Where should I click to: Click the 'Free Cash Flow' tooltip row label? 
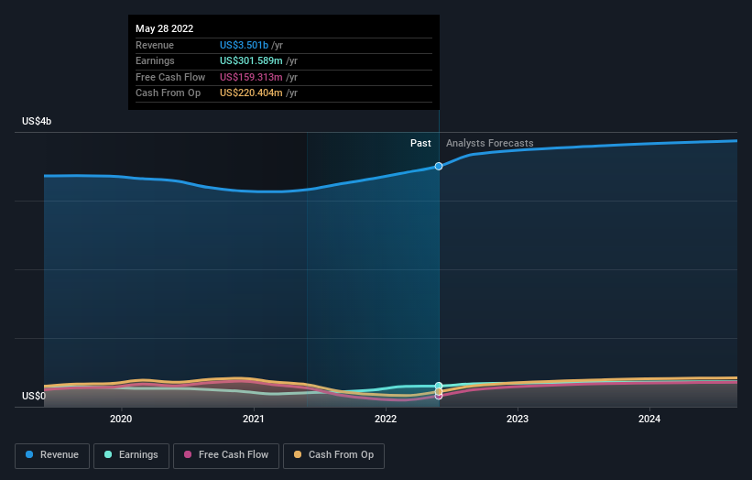coord(170,77)
